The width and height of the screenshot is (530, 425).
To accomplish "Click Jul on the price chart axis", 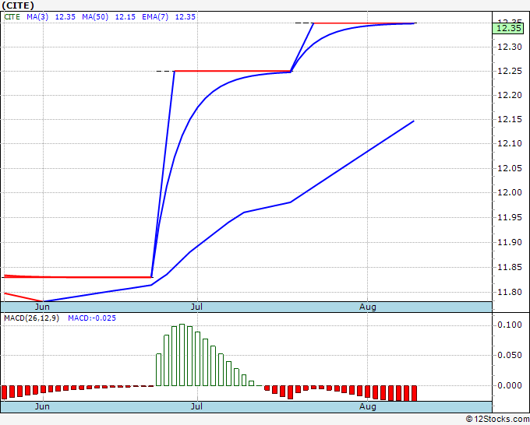I will coord(196,307).
